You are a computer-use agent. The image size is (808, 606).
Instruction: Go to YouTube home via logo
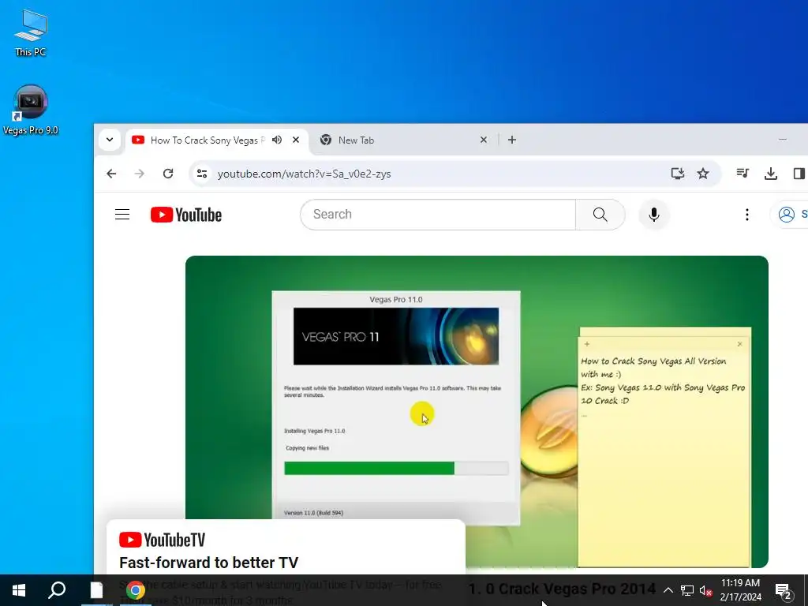tap(186, 215)
